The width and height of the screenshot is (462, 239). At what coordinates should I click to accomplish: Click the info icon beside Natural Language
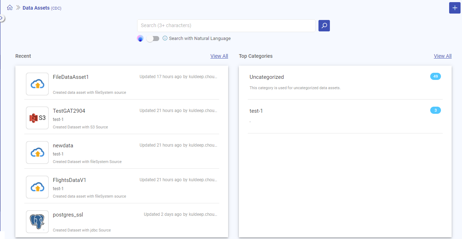coord(165,38)
